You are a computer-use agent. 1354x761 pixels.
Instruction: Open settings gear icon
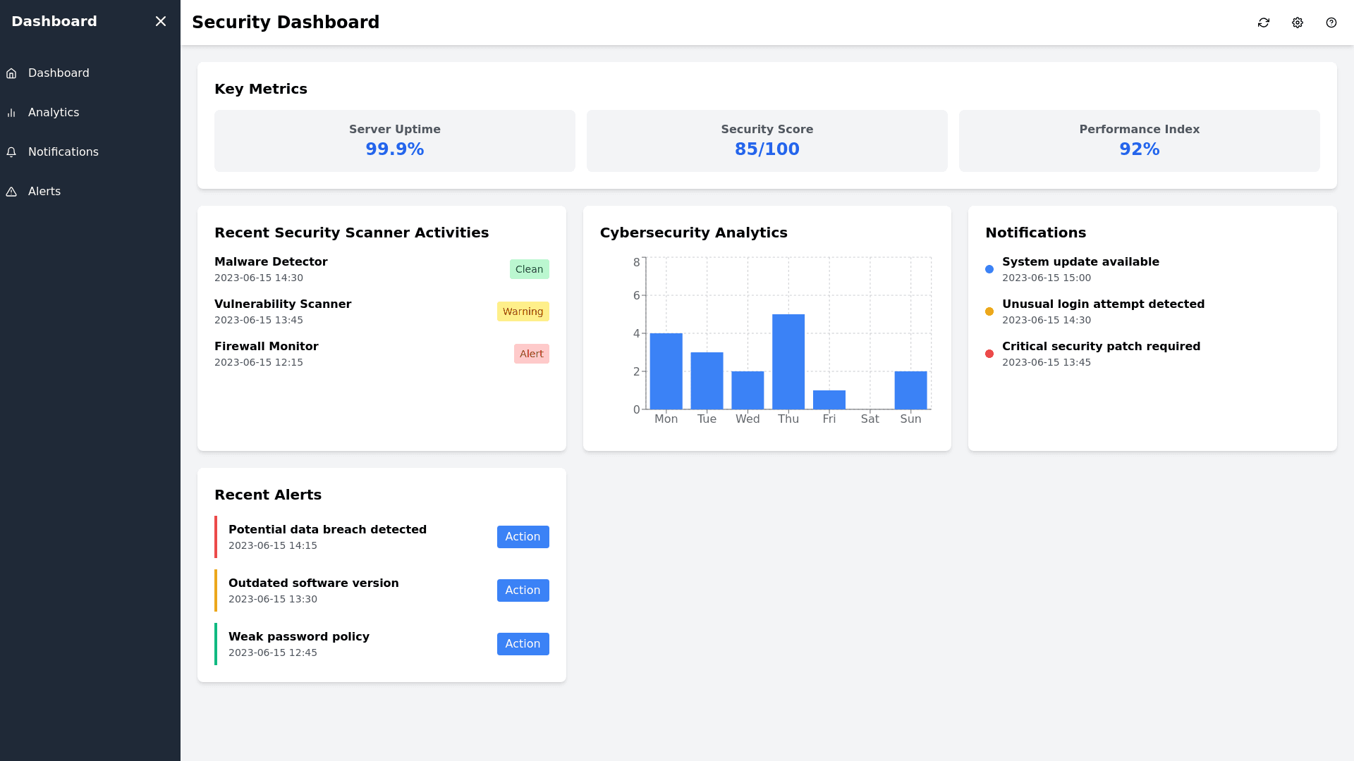tap(1297, 23)
